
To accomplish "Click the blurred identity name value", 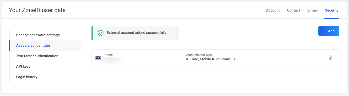I will 113,60.
